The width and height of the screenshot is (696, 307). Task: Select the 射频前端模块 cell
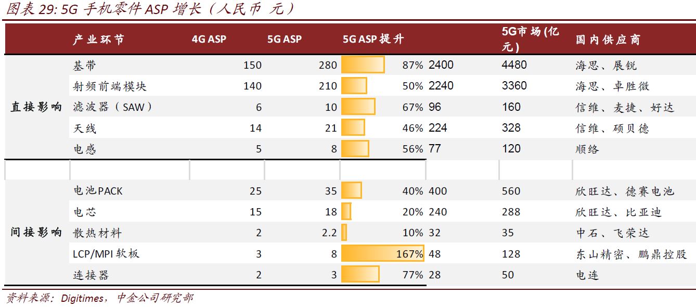pos(106,86)
